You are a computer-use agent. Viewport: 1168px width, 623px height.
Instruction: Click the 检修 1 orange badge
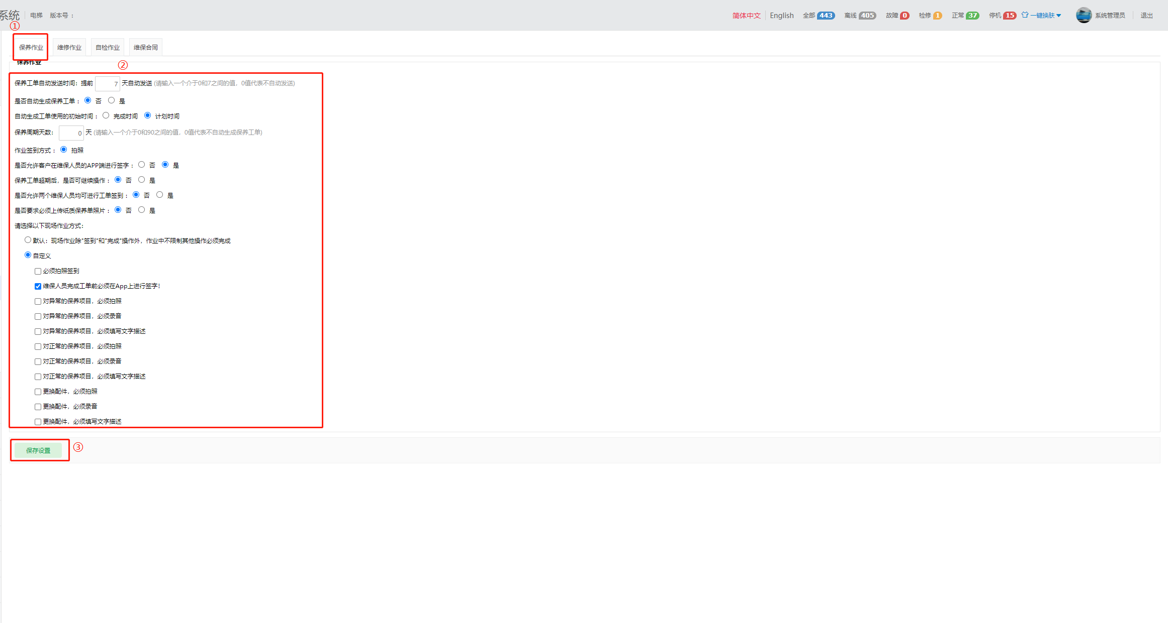(937, 16)
